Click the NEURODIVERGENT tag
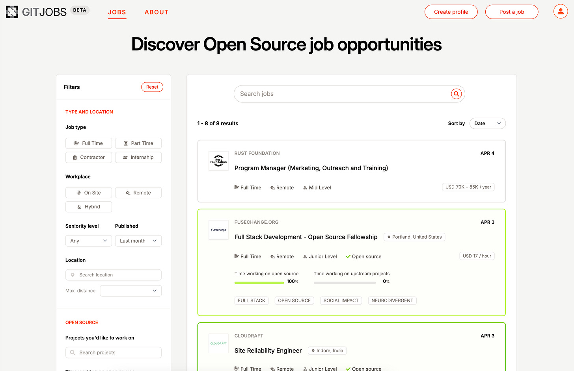574x371 pixels. [392, 301]
